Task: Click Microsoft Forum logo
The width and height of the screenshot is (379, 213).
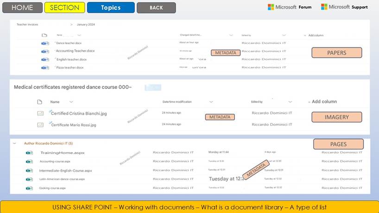Action: [290, 7]
